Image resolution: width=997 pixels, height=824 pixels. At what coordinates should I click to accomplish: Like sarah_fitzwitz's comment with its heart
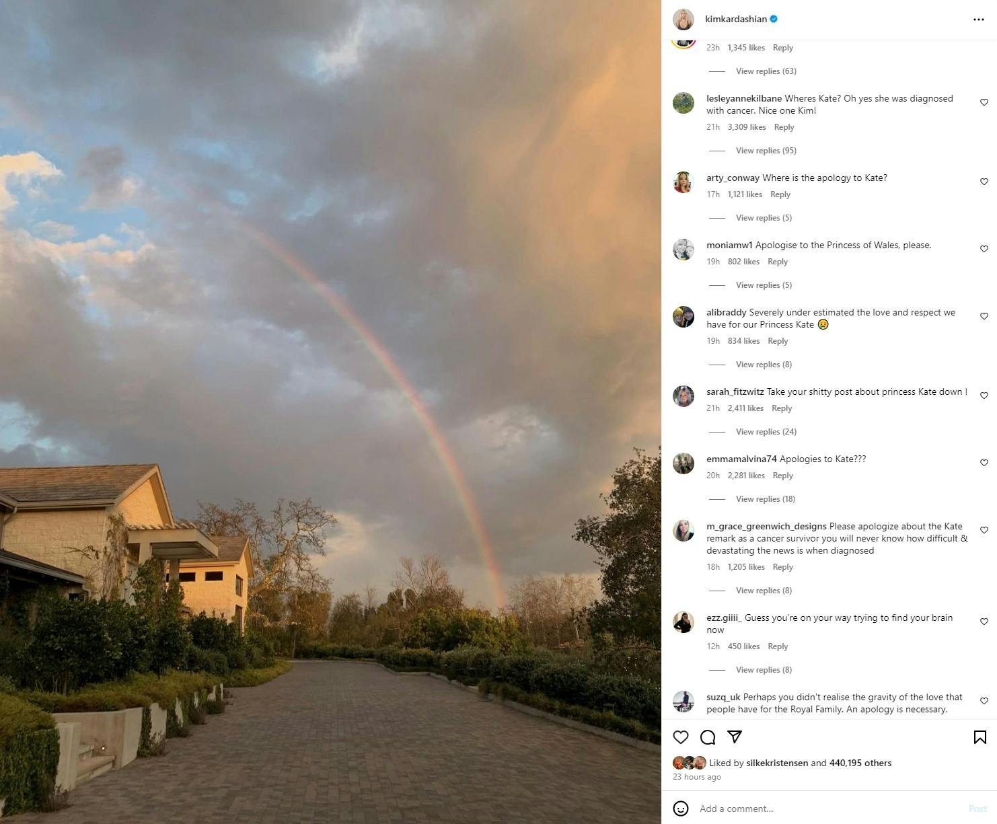point(984,396)
